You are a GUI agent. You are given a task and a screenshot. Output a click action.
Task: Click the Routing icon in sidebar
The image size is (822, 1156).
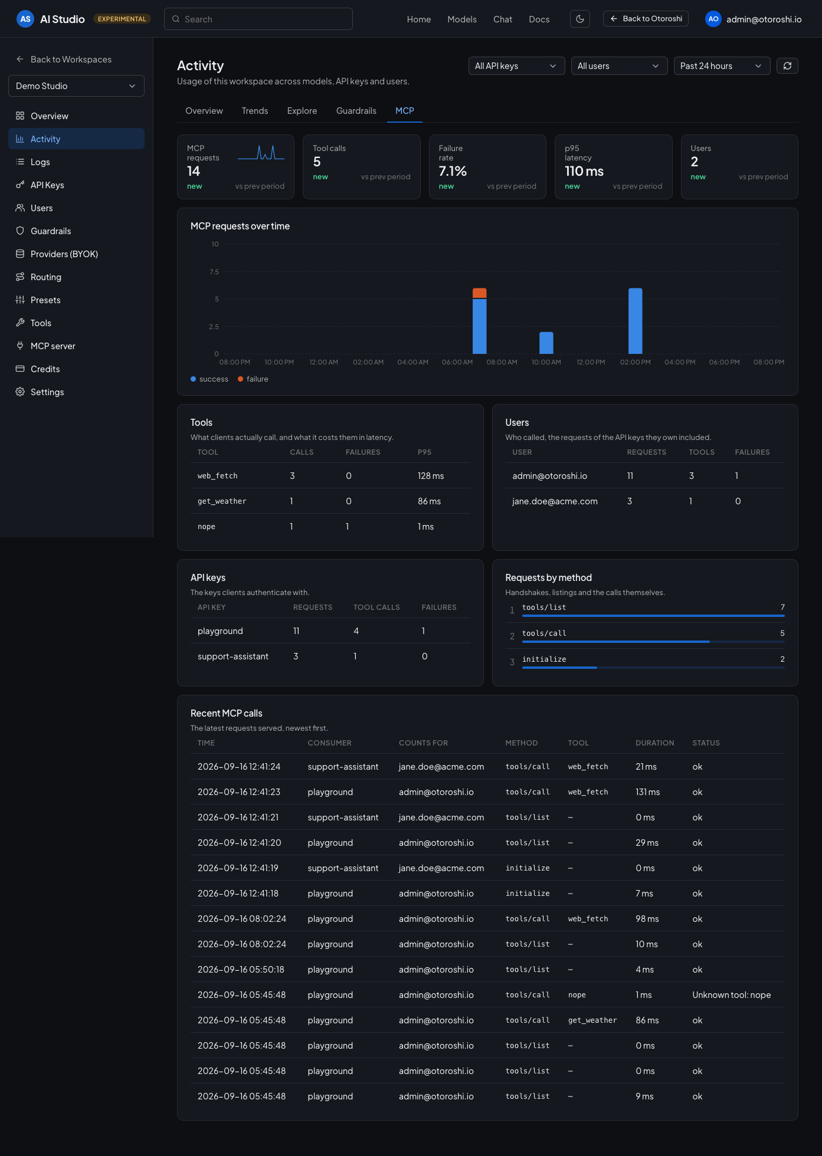pyautogui.click(x=20, y=277)
